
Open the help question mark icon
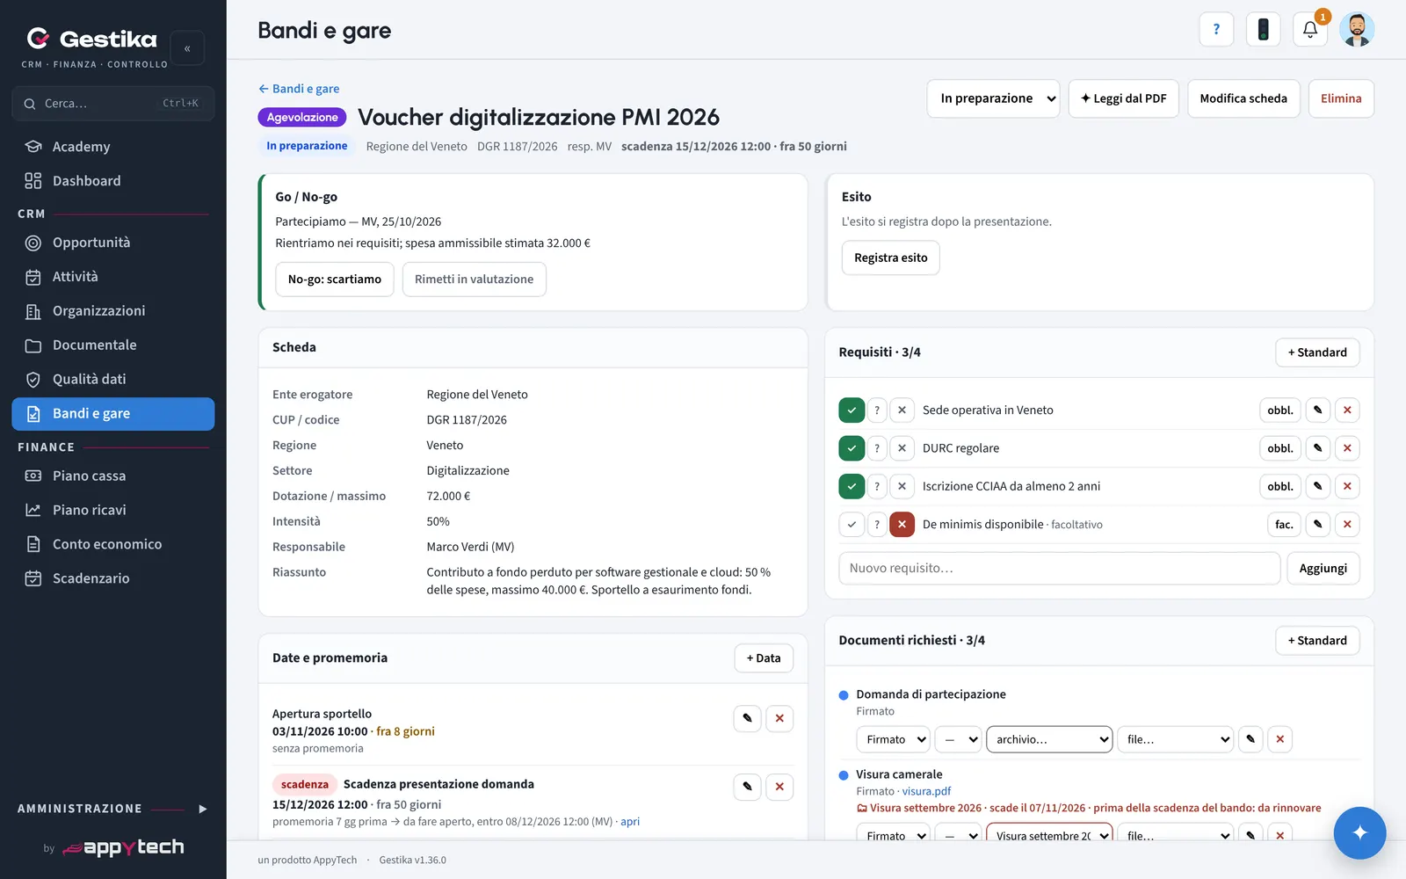tap(1216, 29)
